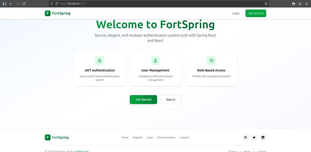Reload the page with the refresh icon
Image resolution: width=311 pixels, height=152 pixels.
click(x=24, y=4)
